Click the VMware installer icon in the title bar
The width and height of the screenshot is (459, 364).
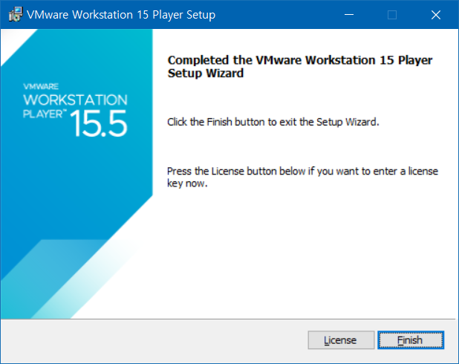[15, 14]
